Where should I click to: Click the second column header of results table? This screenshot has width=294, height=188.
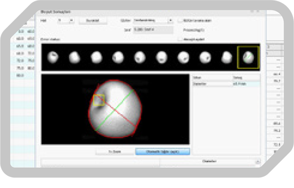click(246, 77)
